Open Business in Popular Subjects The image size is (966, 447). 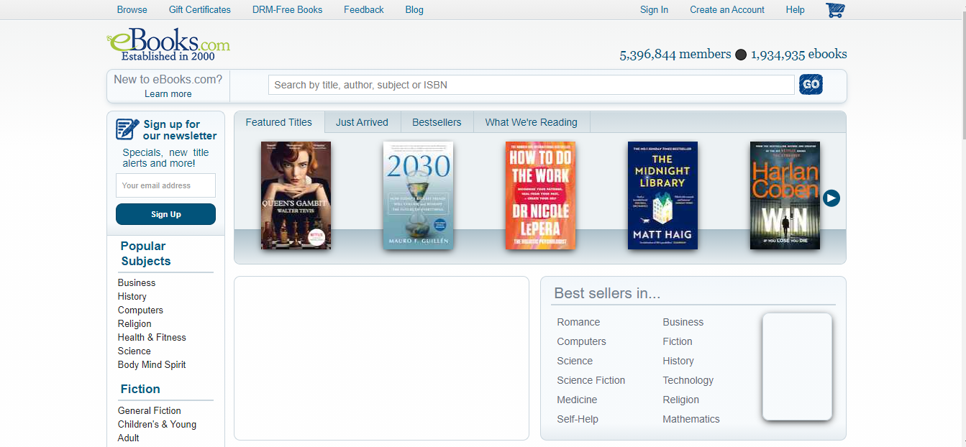(137, 282)
